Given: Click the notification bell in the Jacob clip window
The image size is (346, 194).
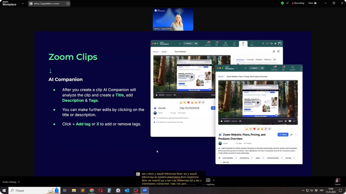Looking at the screenshot, I should [267, 44].
